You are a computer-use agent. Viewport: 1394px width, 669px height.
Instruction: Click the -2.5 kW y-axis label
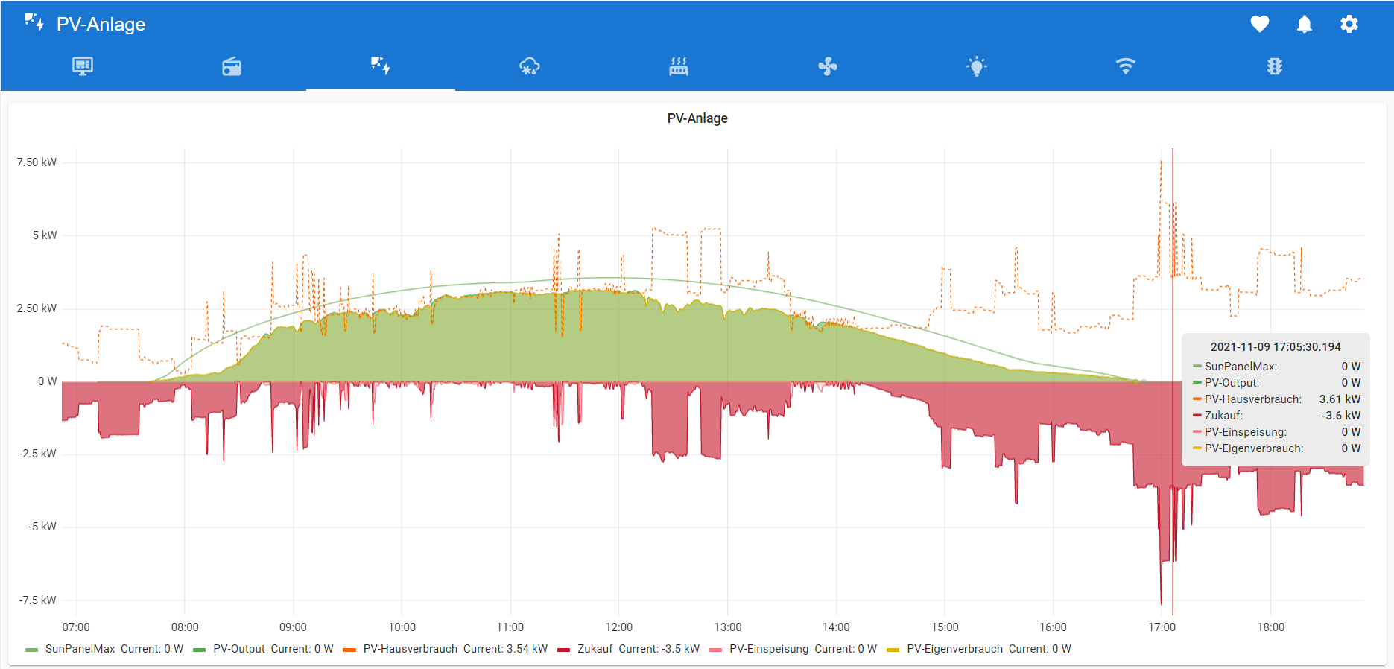38,454
